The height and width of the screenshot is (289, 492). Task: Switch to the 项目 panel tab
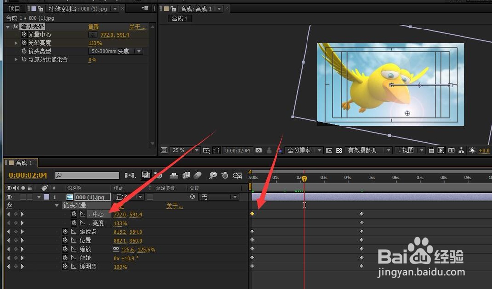click(14, 9)
